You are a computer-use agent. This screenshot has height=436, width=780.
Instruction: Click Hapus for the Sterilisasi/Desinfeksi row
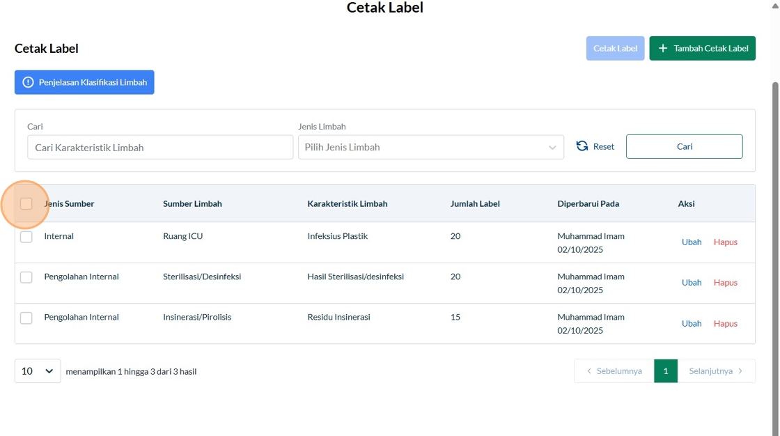(725, 283)
